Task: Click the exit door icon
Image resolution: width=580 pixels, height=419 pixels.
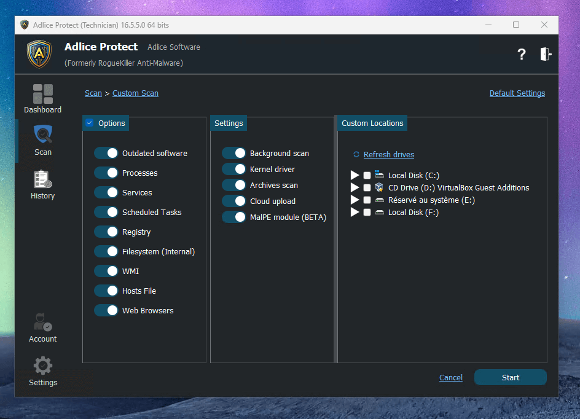Action: click(x=545, y=54)
